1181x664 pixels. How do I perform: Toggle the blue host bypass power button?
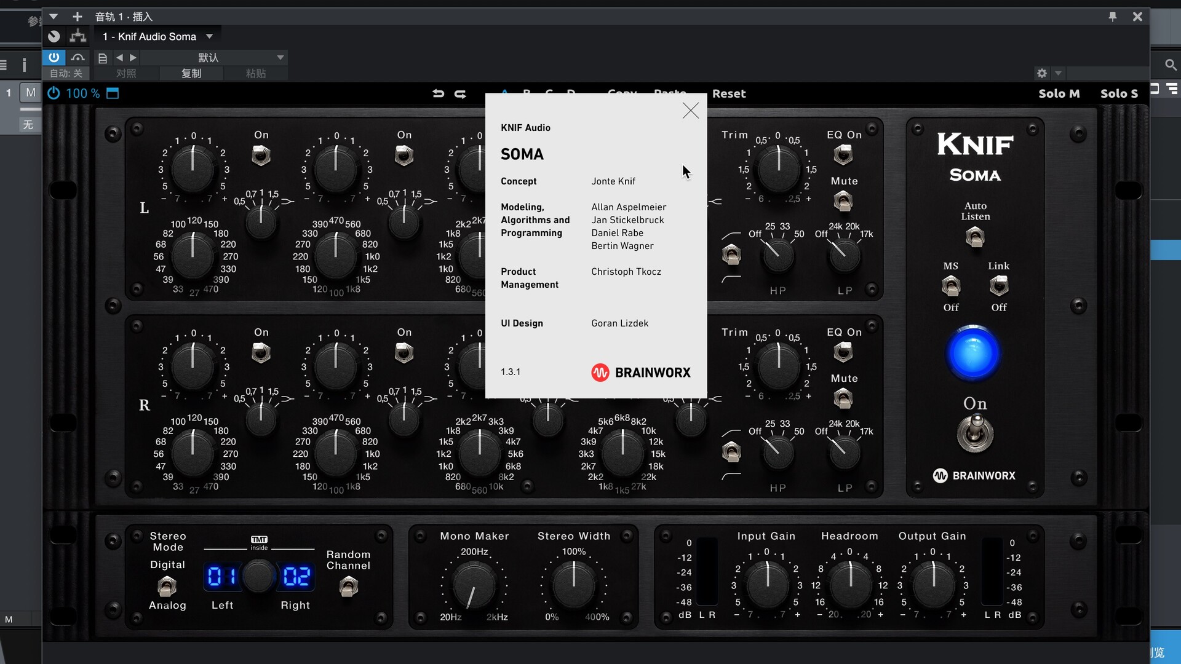tap(54, 57)
